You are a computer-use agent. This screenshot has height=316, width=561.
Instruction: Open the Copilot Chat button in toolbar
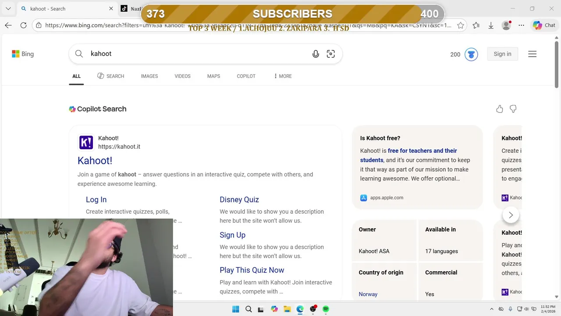(544, 25)
